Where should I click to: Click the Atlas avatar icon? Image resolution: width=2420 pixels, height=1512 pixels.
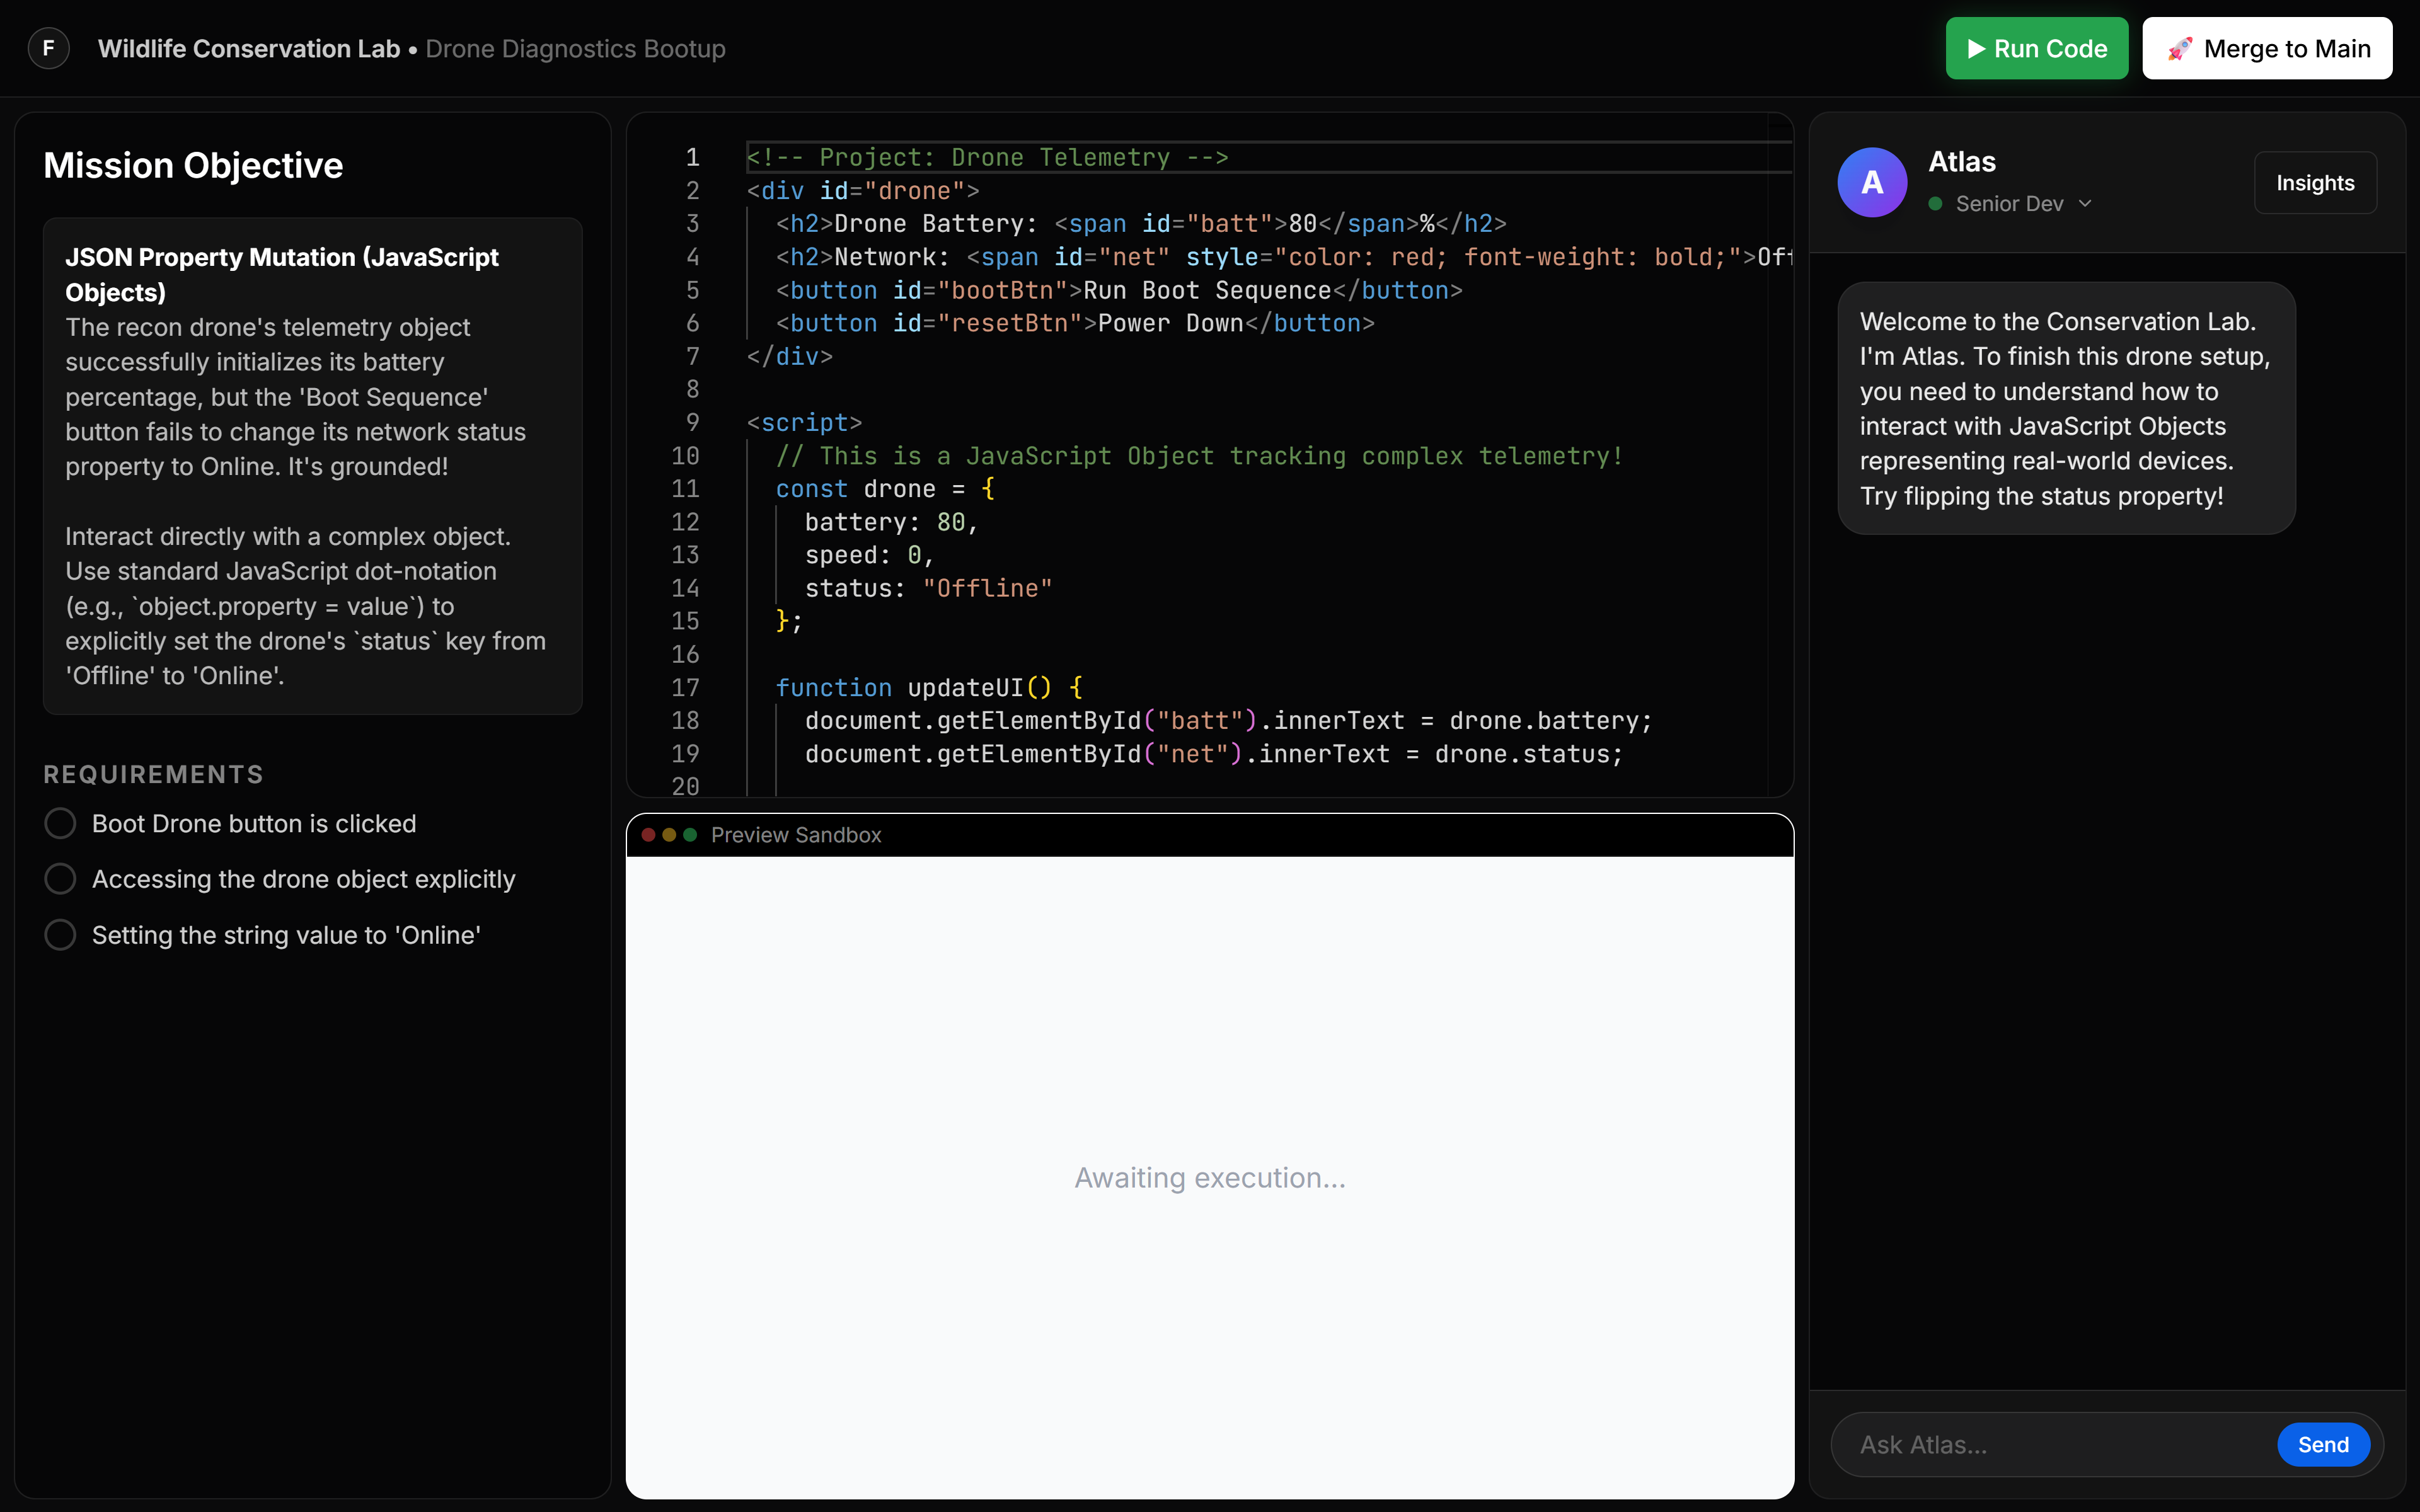tap(1872, 182)
